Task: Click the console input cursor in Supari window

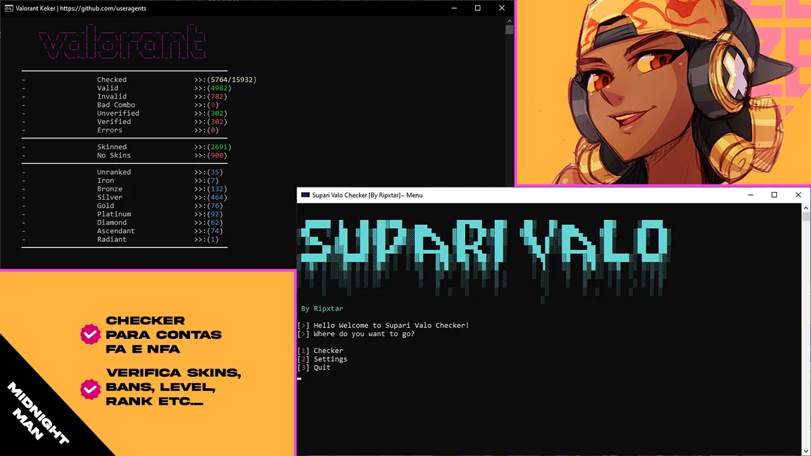Action: [x=300, y=377]
